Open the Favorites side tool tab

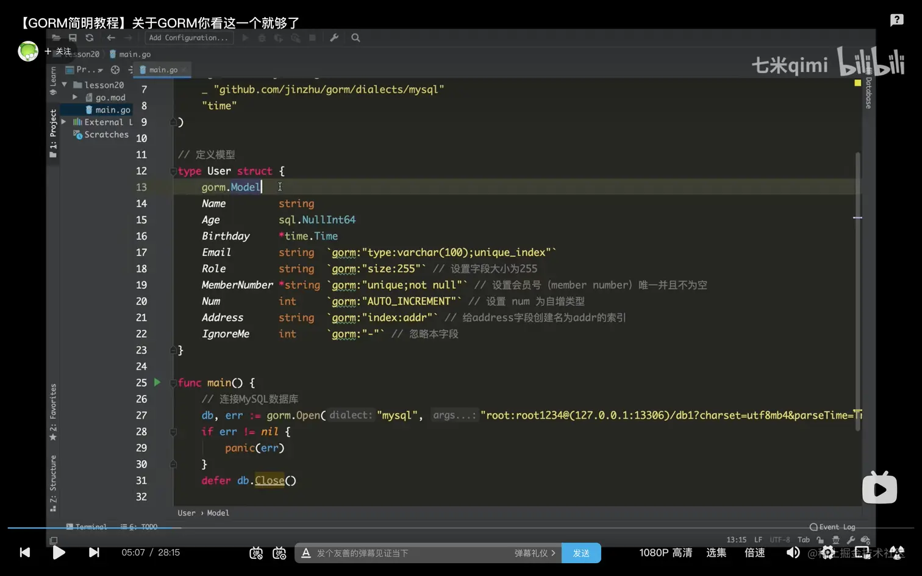pyautogui.click(x=53, y=412)
